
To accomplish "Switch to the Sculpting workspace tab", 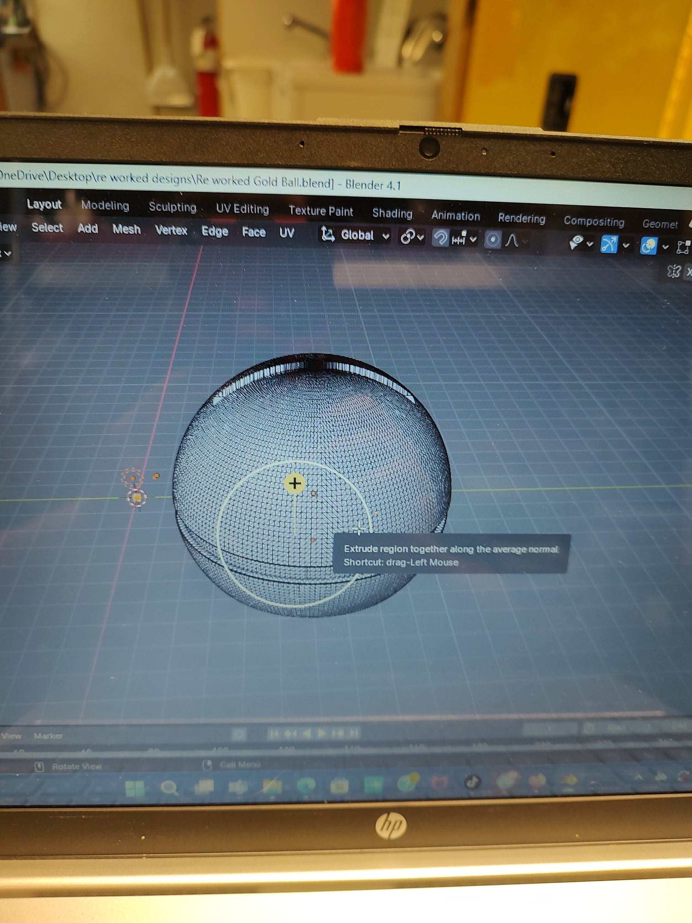I will click(173, 207).
